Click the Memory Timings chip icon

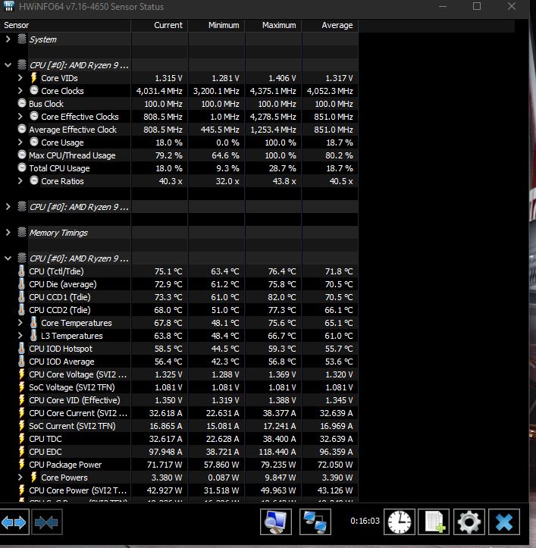click(22, 232)
